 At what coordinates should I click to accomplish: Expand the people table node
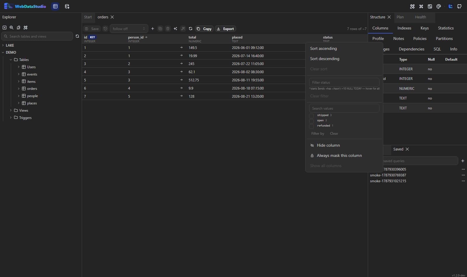pyautogui.click(x=19, y=96)
